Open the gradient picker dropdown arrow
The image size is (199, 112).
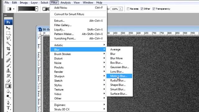click(x=37, y=9)
